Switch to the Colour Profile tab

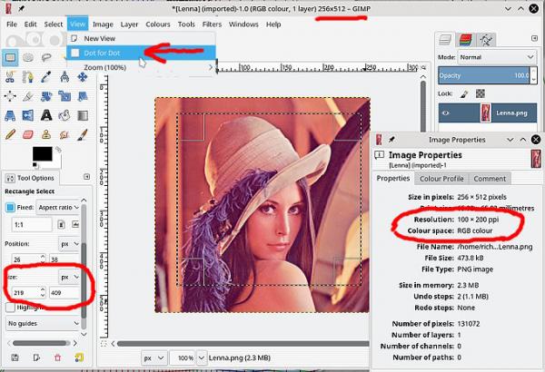(x=441, y=179)
